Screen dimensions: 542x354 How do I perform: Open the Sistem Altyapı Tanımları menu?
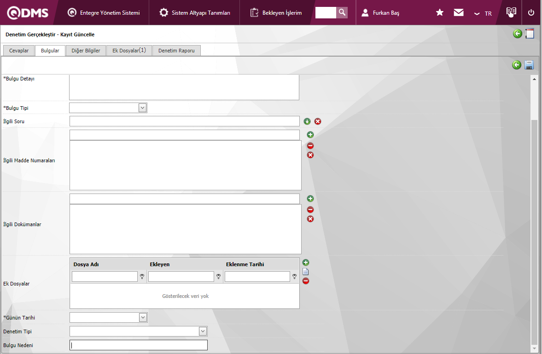pyautogui.click(x=195, y=13)
